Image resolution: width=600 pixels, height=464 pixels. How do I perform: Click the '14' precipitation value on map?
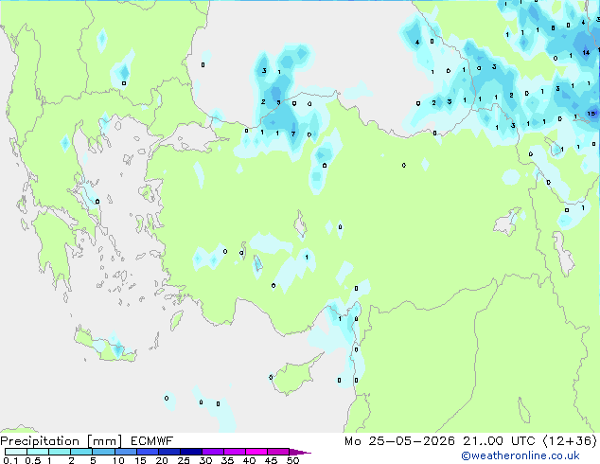586,52
